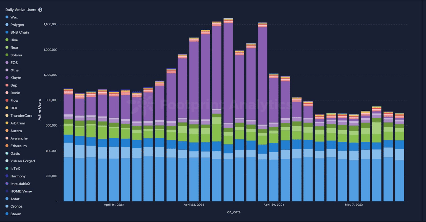Viewport: 426px width, 222px height.
Task: Click the 1,400,000 y-axis tick label
Action: [x=50, y=24]
